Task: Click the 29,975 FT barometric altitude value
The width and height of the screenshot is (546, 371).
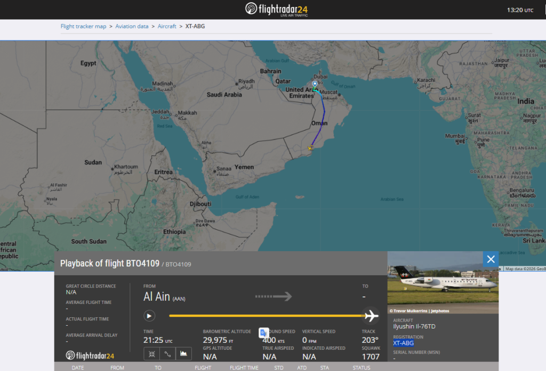Action: (218, 340)
